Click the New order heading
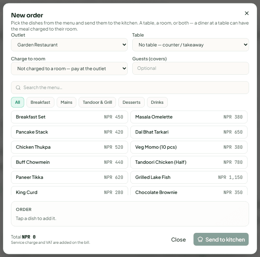The width and height of the screenshot is (260, 257). click(x=27, y=15)
